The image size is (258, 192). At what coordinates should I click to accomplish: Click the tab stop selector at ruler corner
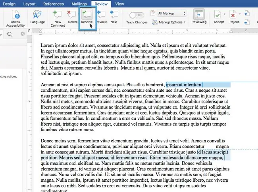click(x=29, y=31)
